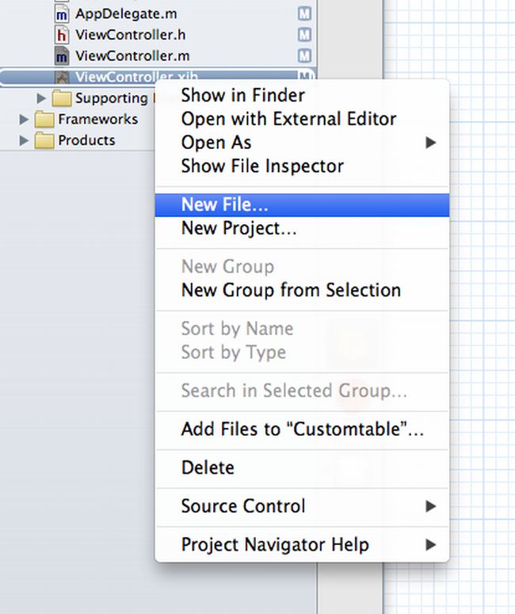This screenshot has height=614, width=515.
Task: Select the ViewController.m file in navigator
Action: [132, 56]
